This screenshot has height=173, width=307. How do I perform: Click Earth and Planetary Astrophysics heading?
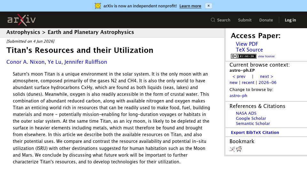tap(91, 32)
